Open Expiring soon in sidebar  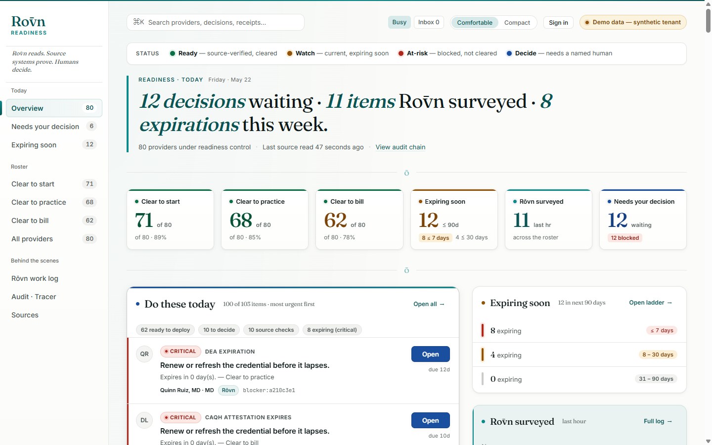click(x=54, y=145)
